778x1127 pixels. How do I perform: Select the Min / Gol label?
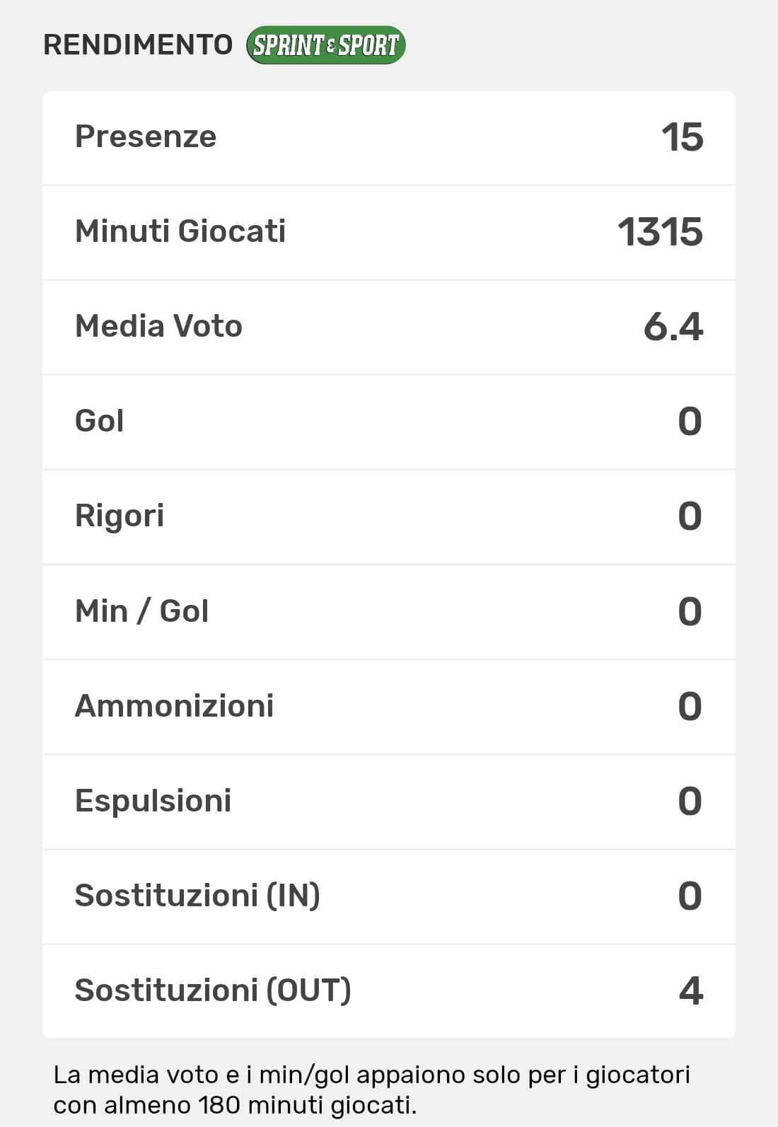pos(141,611)
